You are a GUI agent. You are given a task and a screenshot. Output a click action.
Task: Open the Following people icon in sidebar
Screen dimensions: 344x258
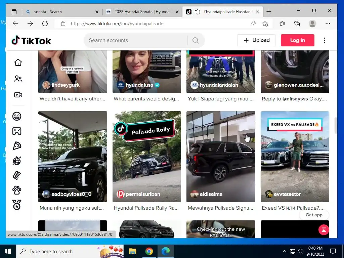[x=18, y=79]
